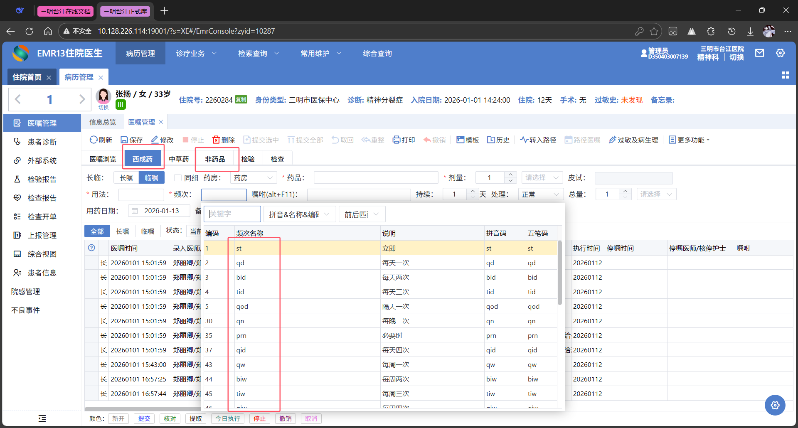Viewport: 798px width, 428px height.
Task: Open the 处理 正常 dropdown
Action: click(540, 194)
